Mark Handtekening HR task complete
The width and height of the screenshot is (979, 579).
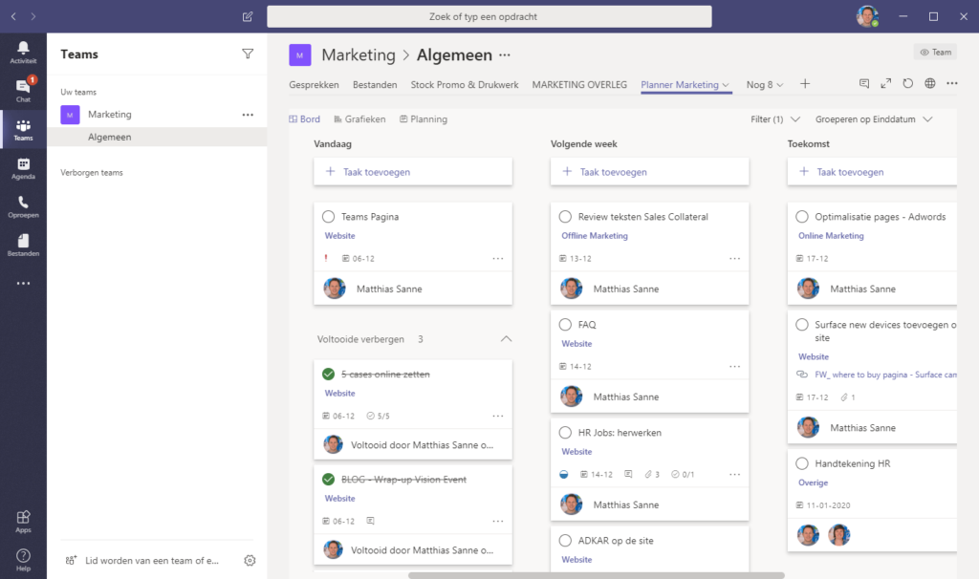tap(802, 463)
